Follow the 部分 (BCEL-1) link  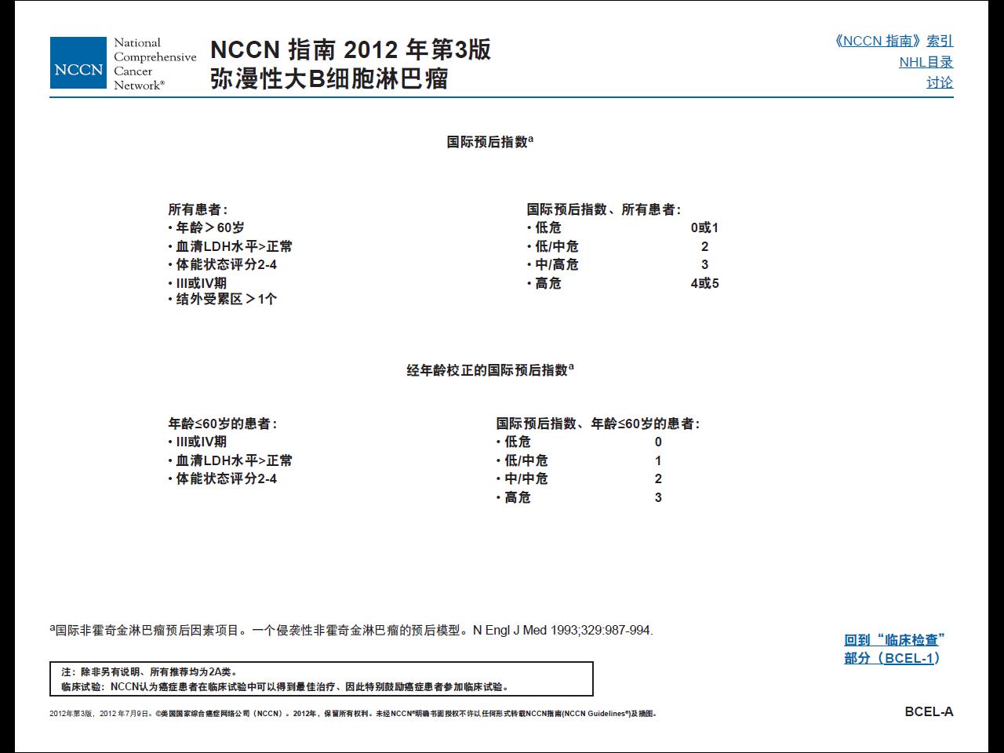(892, 658)
